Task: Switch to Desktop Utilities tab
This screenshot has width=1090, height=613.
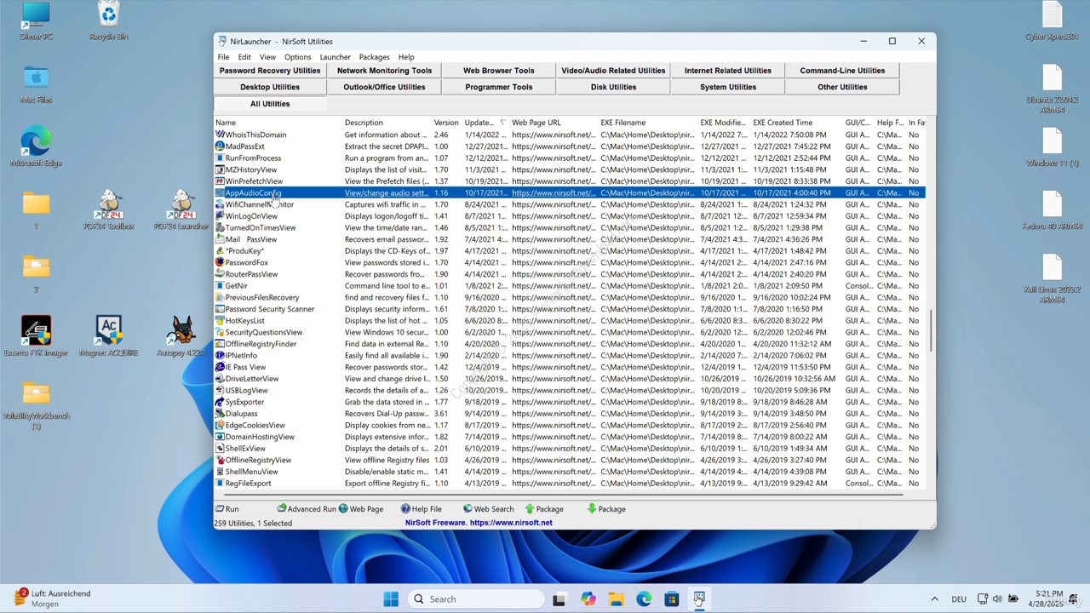Action: click(270, 87)
